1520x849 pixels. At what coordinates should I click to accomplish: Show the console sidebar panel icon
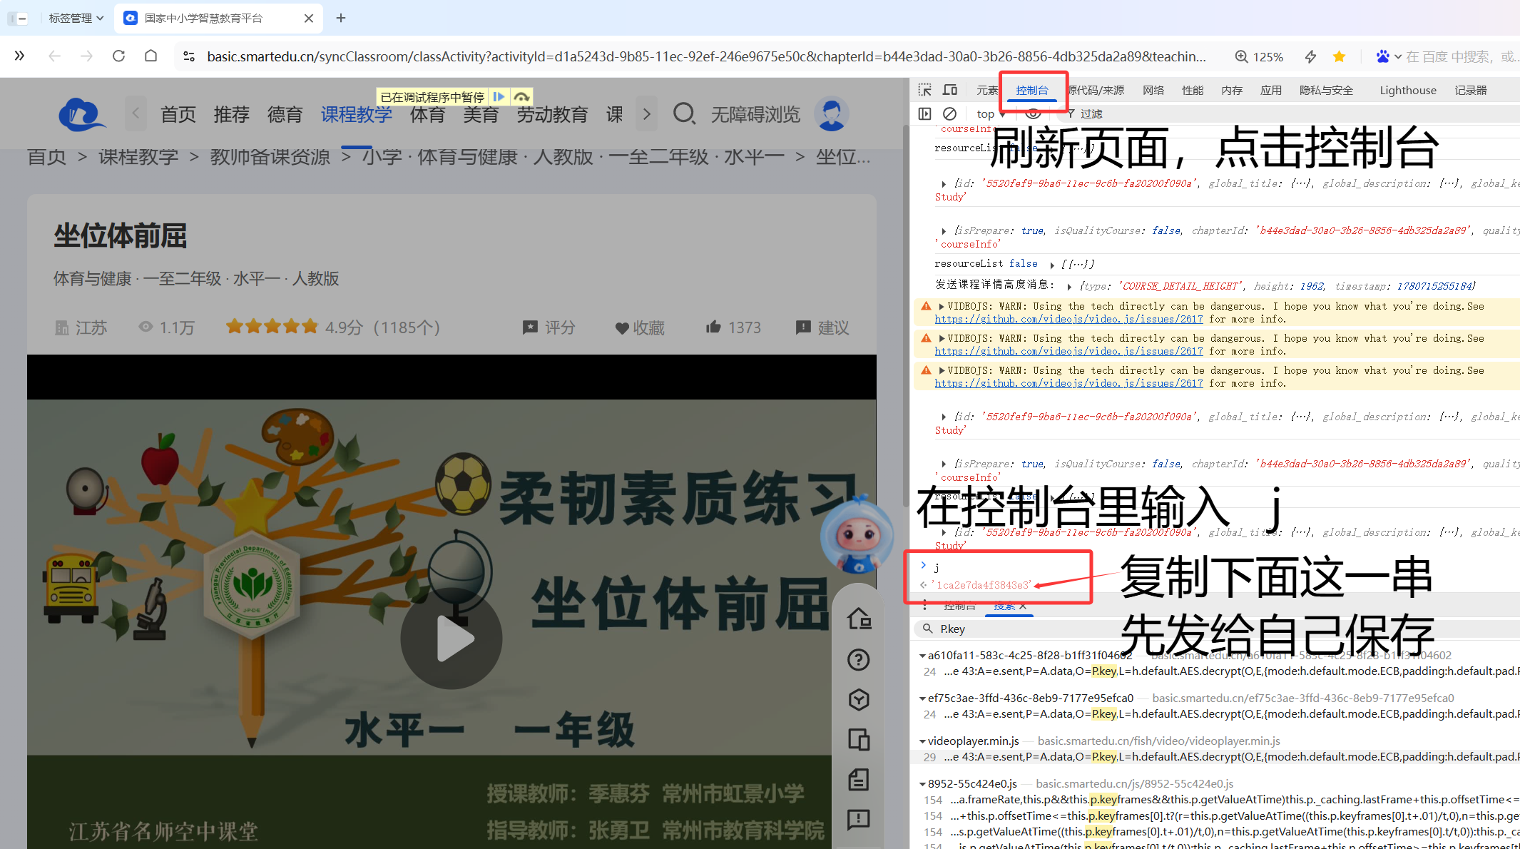click(924, 113)
